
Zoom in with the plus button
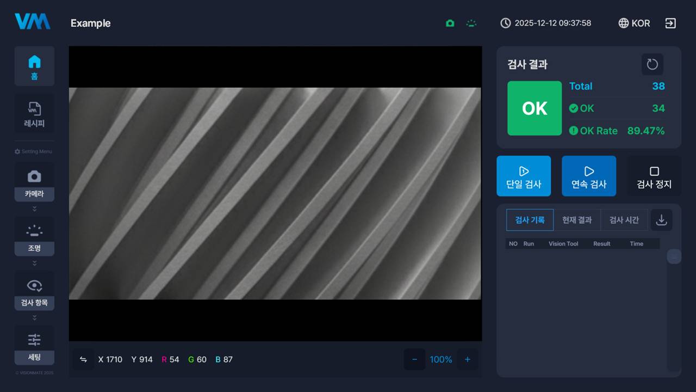click(467, 359)
